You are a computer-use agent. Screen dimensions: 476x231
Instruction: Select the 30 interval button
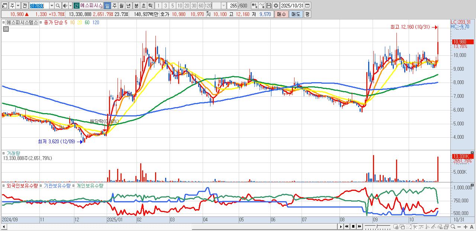tap(194, 6)
